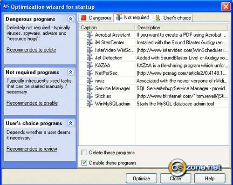Click the red Dangerous tab icon
The image size is (233, 185).
tap(83, 18)
